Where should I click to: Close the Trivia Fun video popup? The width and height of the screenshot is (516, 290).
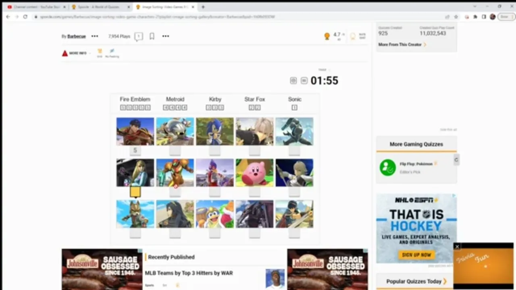coord(457,246)
